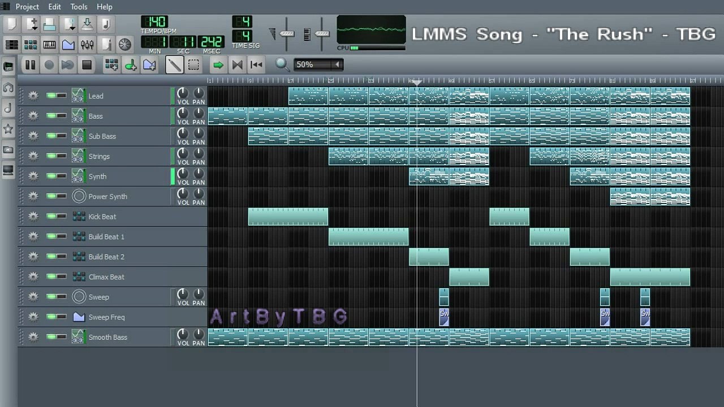Viewport: 724px width, 407px height.
Task: Open Bass track actions gear menu
Action: coord(33,116)
